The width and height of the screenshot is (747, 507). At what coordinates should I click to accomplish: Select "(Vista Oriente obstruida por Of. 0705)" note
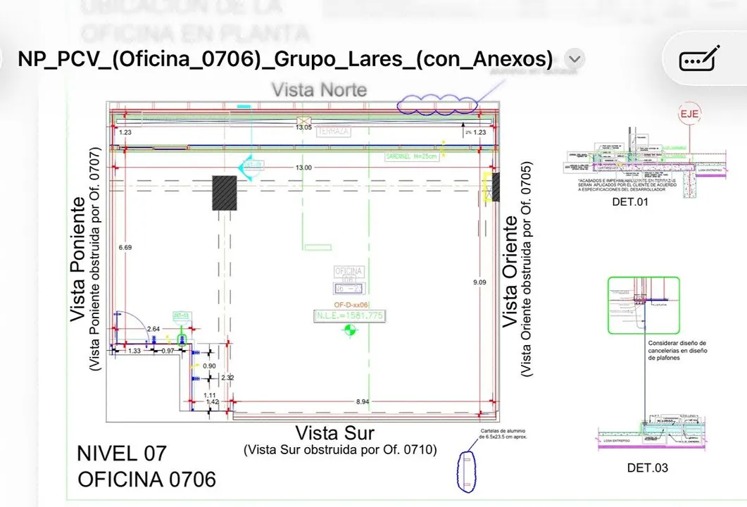[527, 269]
